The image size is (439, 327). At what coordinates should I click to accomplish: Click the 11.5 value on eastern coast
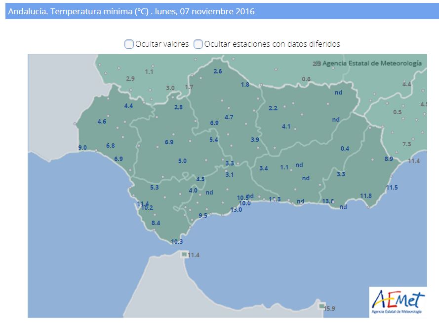pyautogui.click(x=392, y=188)
